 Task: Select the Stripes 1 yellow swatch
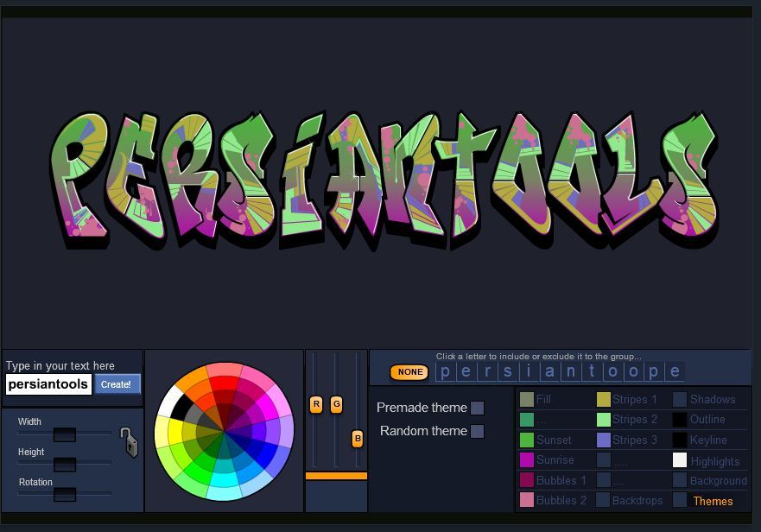click(603, 400)
